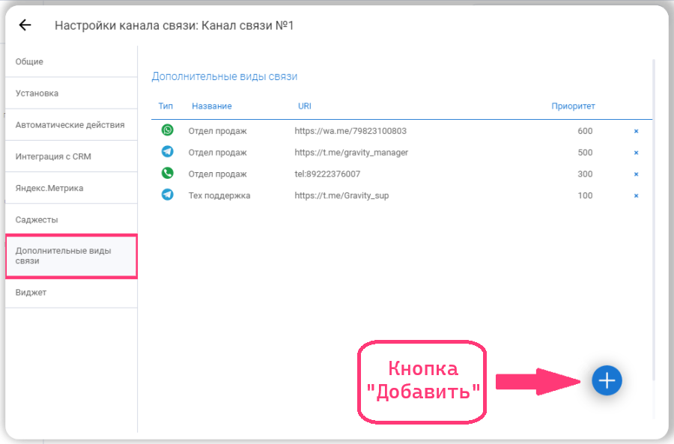This screenshot has width=674, height=444.
Task: Click the WhatsApp icon in first row
Action: click(167, 130)
